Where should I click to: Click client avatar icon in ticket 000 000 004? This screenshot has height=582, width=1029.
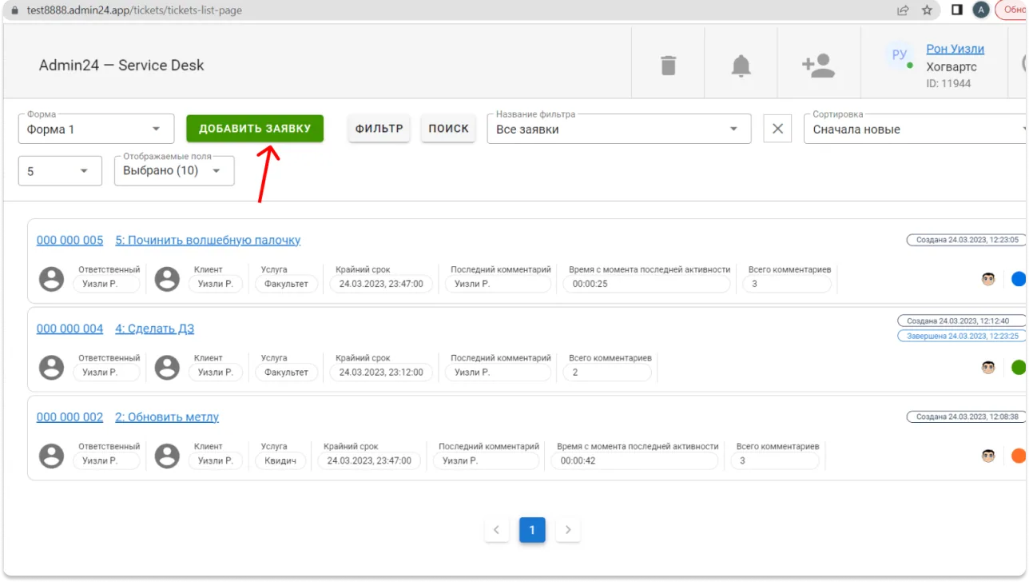[x=167, y=368]
